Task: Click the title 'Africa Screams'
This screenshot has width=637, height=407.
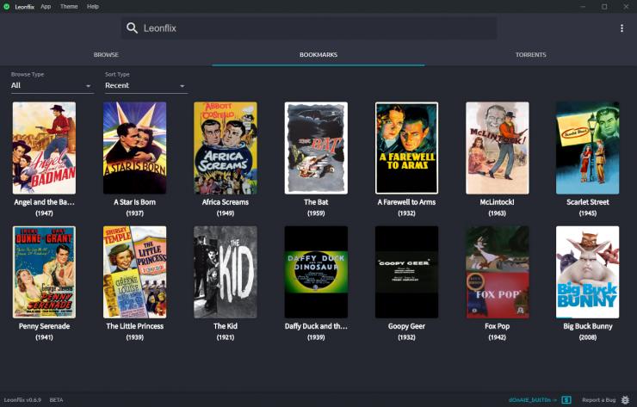Action: tap(225, 202)
